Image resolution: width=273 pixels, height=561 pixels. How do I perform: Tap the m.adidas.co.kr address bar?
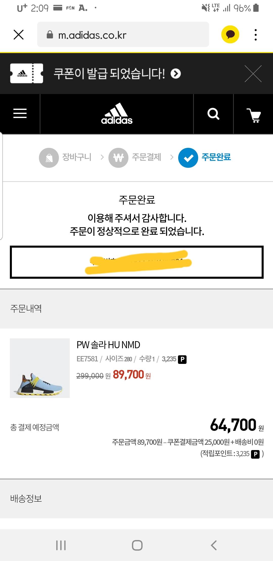[123, 35]
